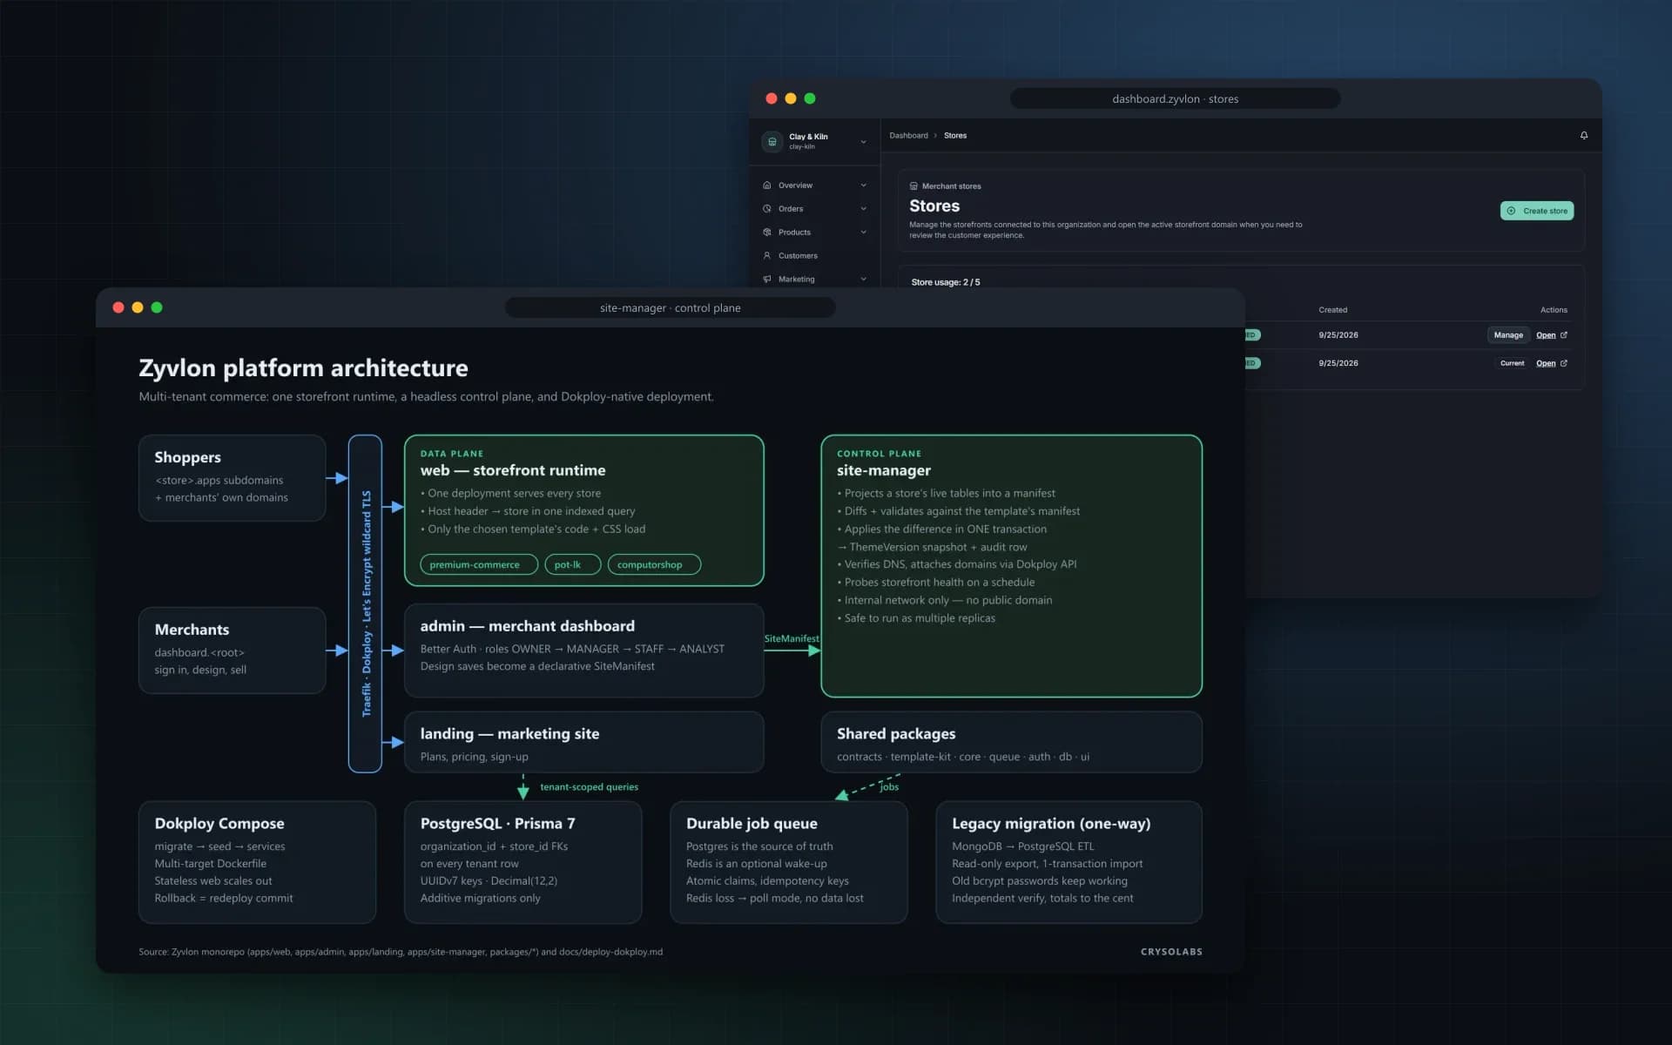Click the 9/25/2026 date in the Manage row

1338,335
